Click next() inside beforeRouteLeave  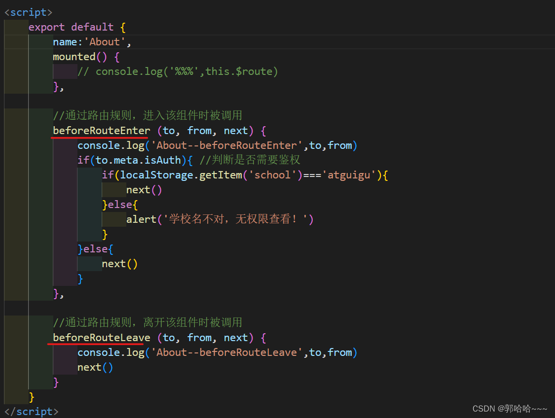tap(95, 368)
